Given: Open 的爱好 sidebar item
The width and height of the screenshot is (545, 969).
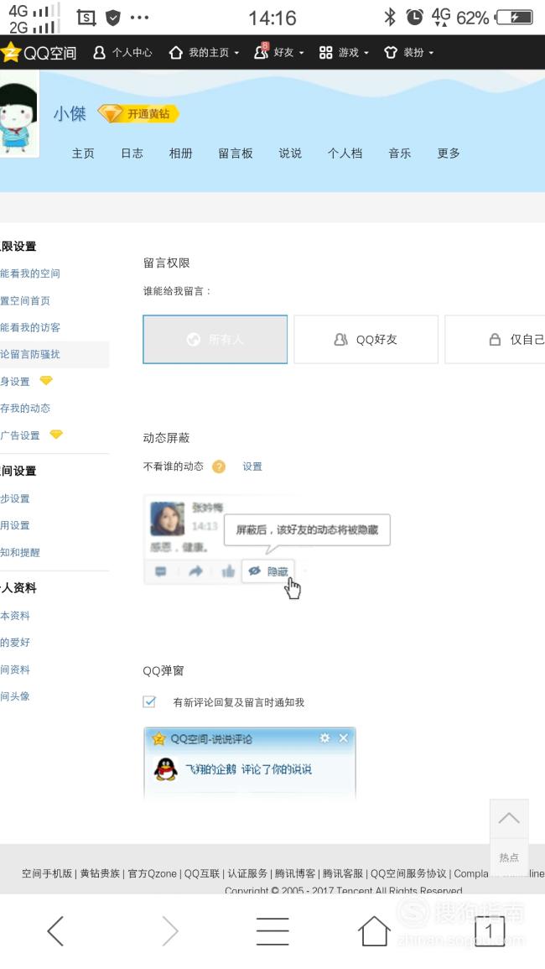Looking at the screenshot, I should click(x=15, y=642).
